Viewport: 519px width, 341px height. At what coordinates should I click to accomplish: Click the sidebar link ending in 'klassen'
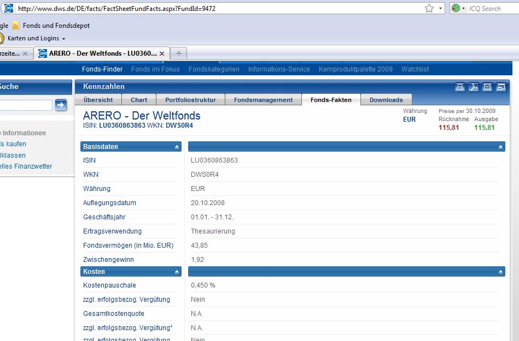click(13, 155)
